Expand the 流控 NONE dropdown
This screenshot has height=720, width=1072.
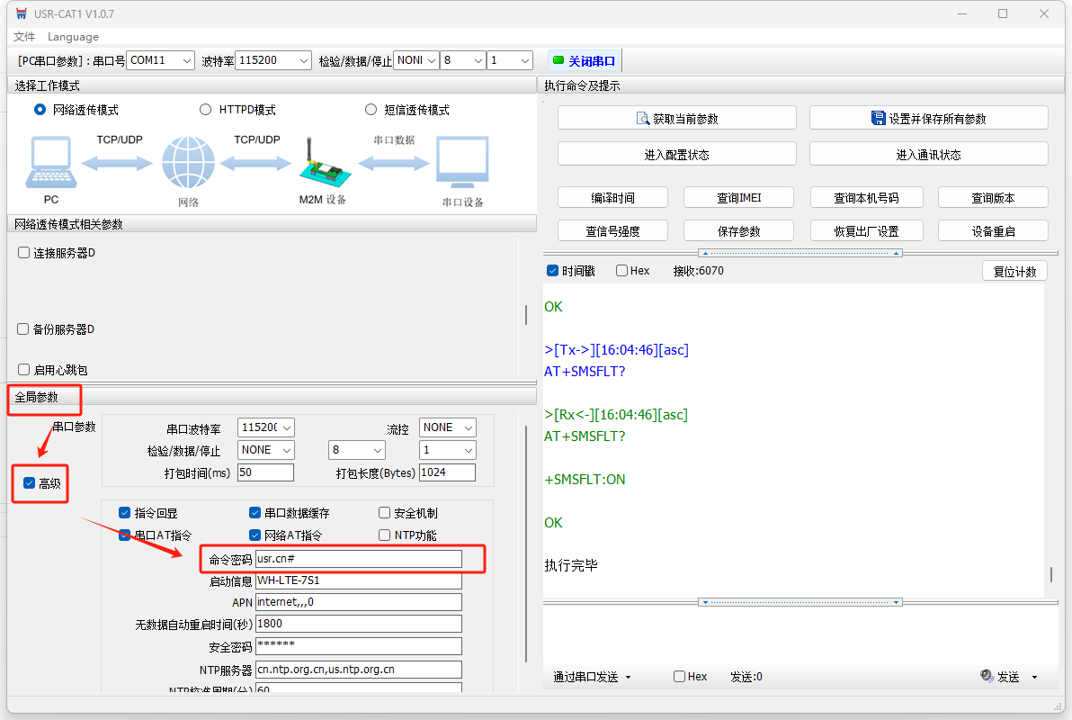click(448, 427)
